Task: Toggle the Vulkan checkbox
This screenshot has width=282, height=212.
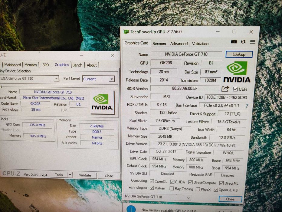Action: click(152, 188)
